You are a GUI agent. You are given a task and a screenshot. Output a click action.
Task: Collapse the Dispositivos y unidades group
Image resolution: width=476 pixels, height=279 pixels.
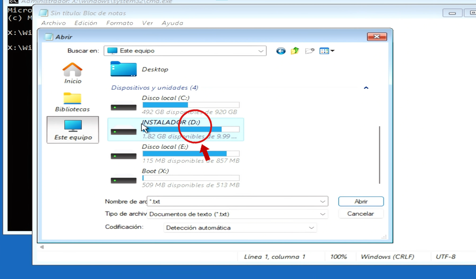pos(366,88)
